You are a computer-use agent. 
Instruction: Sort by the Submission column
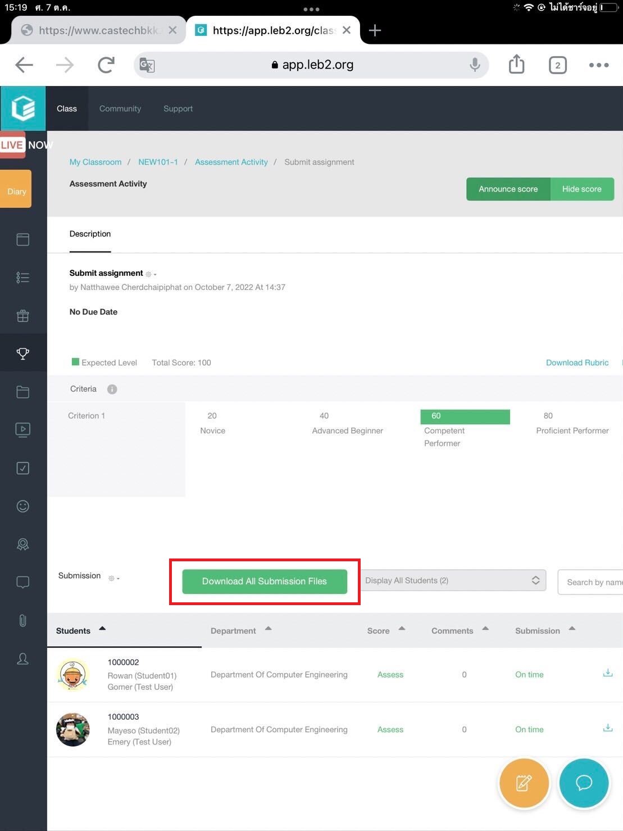pyautogui.click(x=545, y=630)
